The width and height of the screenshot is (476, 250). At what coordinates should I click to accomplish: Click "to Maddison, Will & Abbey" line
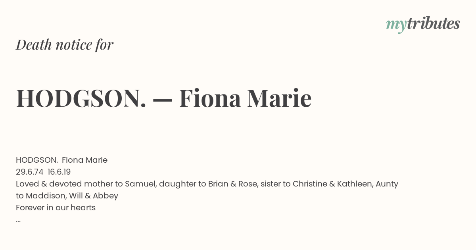point(67,196)
